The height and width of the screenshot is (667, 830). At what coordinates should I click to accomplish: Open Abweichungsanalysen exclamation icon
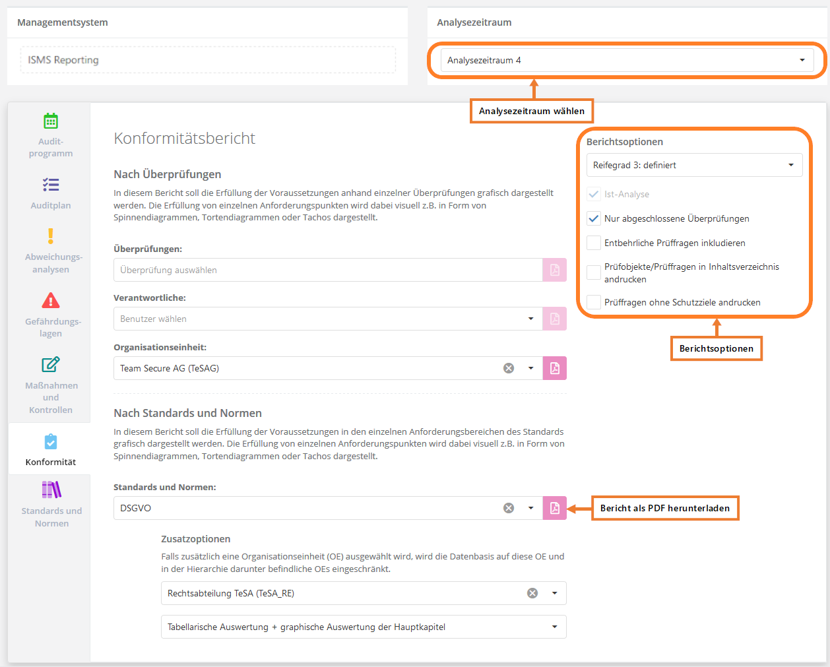tap(51, 236)
